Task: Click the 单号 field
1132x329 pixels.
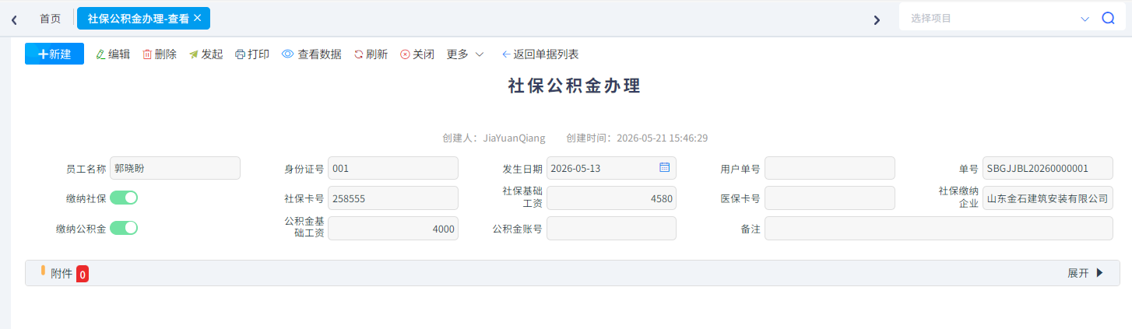Action: coord(1048,168)
